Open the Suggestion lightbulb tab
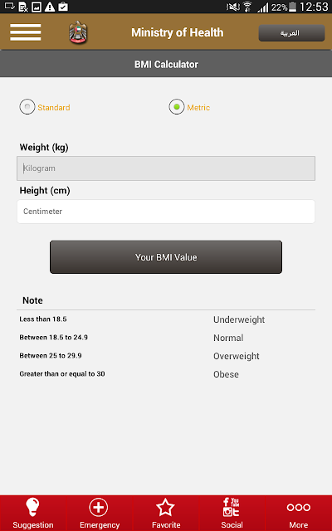 coord(33,513)
